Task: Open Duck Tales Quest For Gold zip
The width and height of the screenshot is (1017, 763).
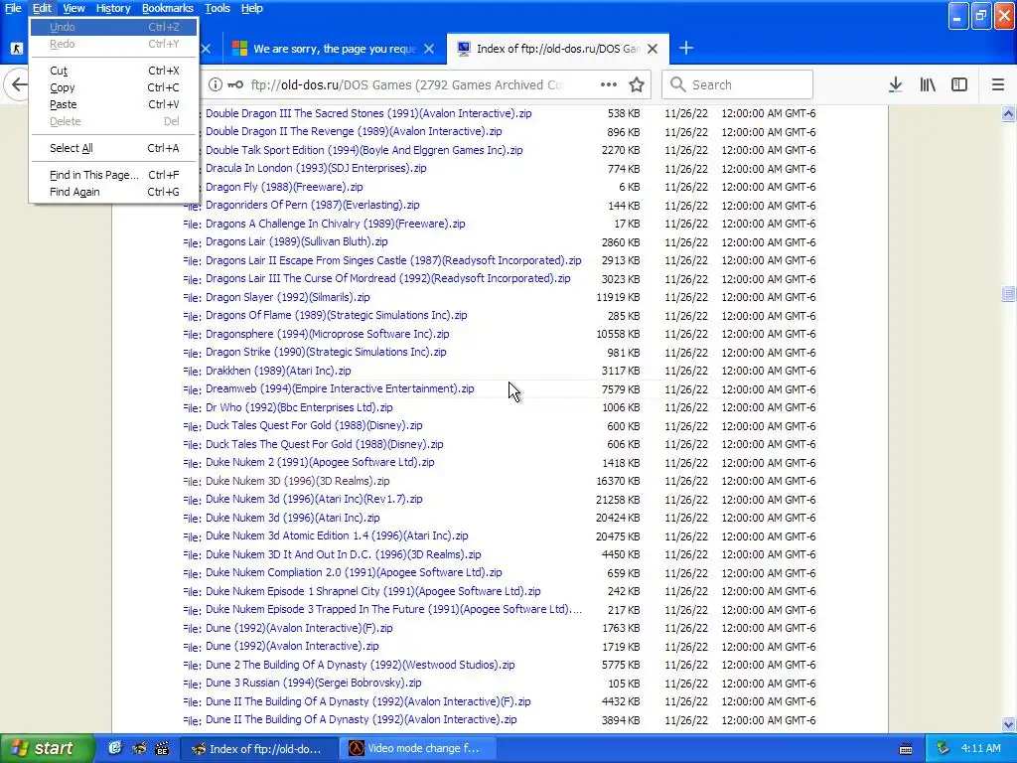Action: pos(314,425)
